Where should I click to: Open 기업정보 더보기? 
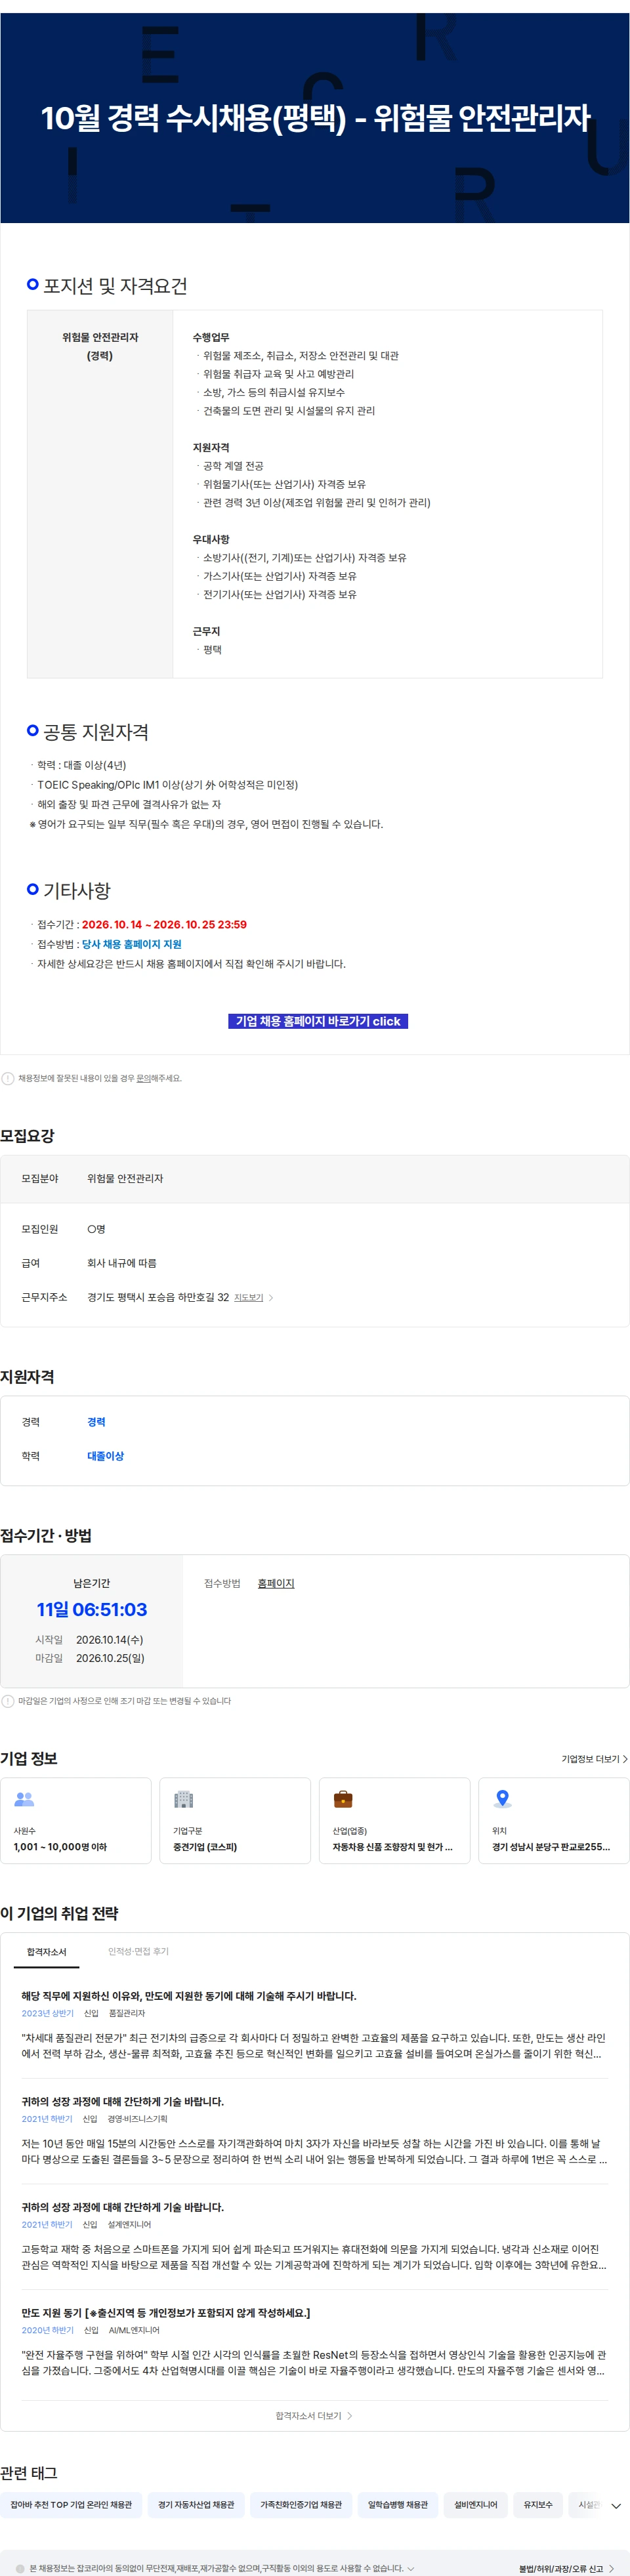click(x=594, y=1759)
